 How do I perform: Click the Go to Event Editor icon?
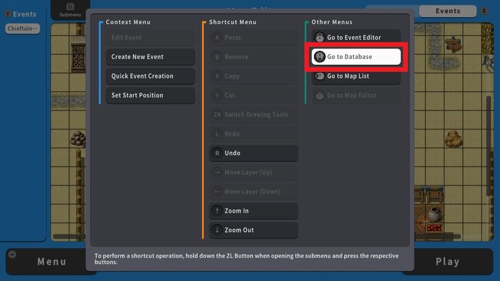320,38
